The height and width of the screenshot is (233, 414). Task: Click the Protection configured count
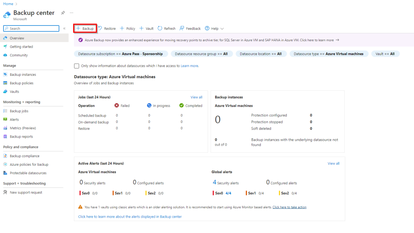(x=311, y=115)
